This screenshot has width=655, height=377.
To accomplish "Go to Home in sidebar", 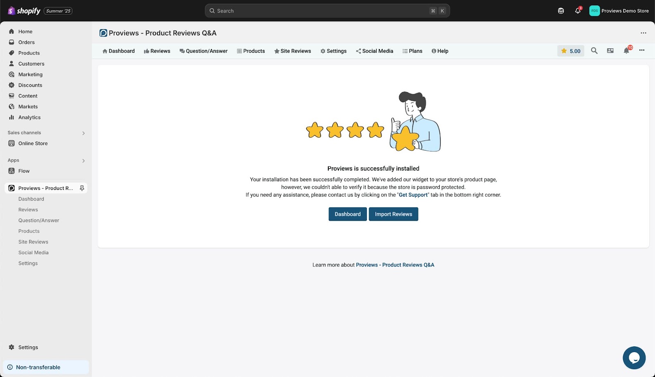I will tap(25, 32).
